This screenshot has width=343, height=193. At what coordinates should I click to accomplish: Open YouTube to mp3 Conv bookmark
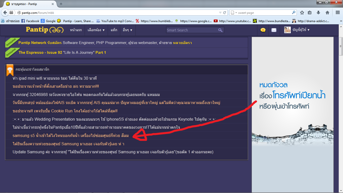coord(115,21)
